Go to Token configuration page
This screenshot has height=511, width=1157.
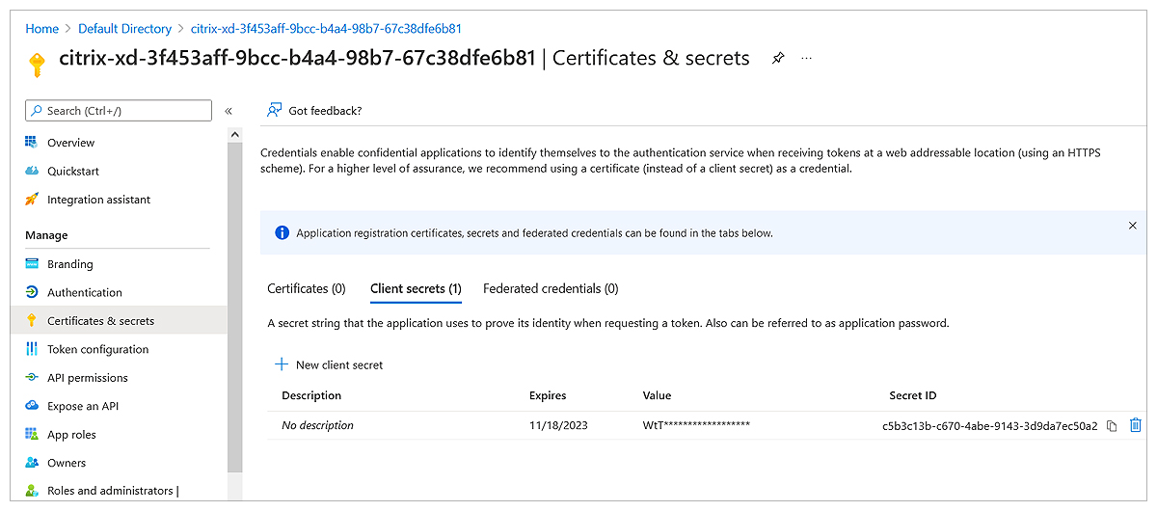click(97, 349)
